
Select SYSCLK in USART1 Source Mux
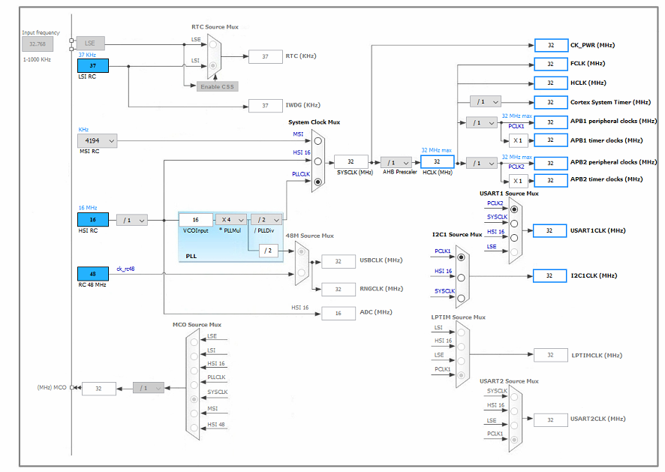point(514,224)
